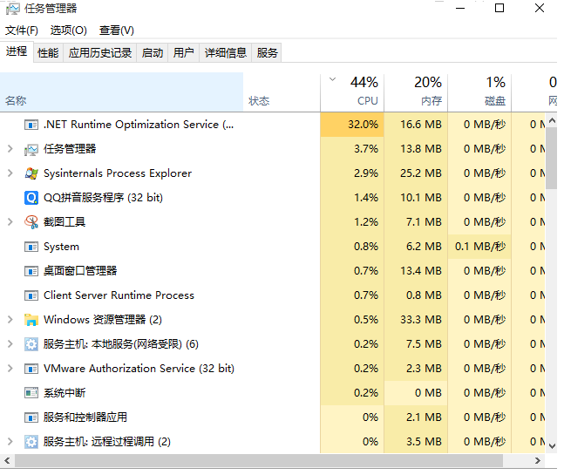The width and height of the screenshot is (564, 475).
Task: Select the .NET Runtime Optimization Service row name
Action: (x=139, y=125)
